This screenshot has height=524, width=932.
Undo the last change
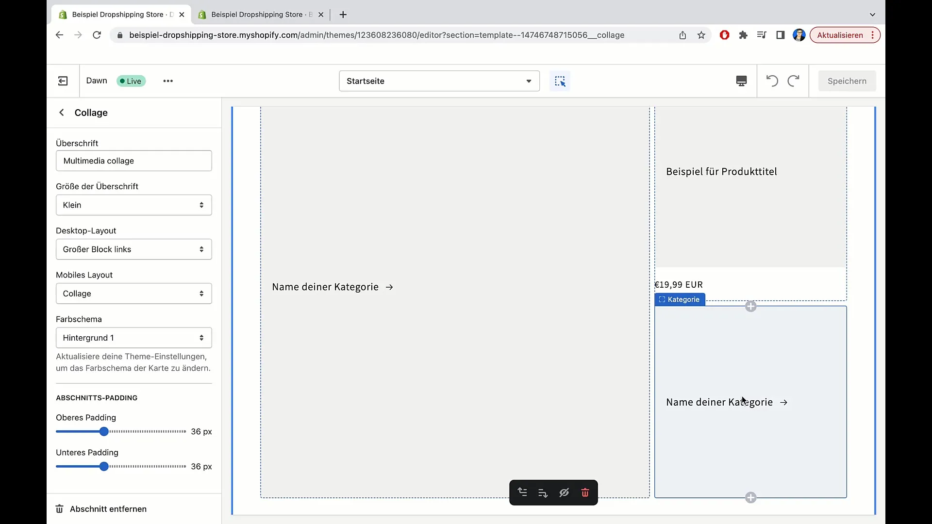pos(772,81)
